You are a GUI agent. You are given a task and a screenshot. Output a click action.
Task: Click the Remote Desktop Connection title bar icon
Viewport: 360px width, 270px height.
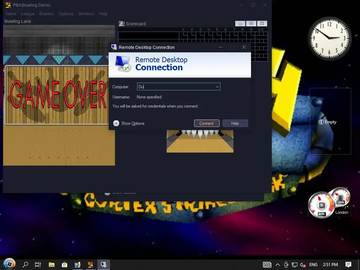114,47
